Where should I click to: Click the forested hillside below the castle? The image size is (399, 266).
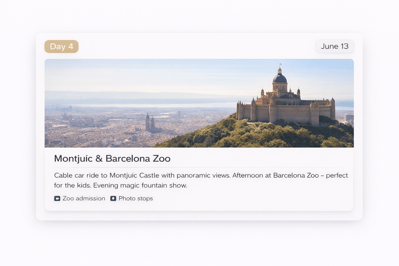tap(261, 135)
